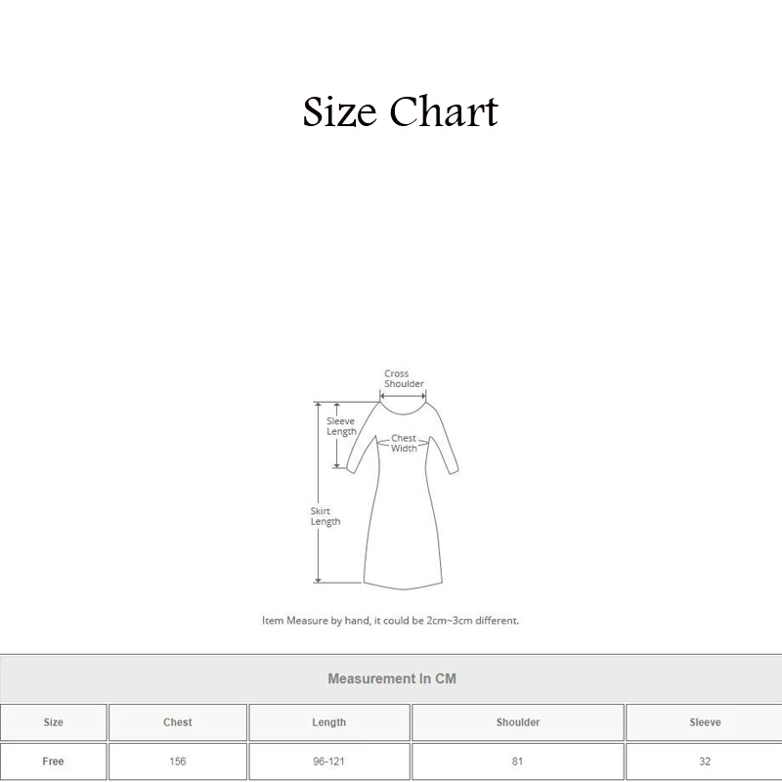Click the chest value 156 cell
Viewport: 782px width, 782px height.
178,761
